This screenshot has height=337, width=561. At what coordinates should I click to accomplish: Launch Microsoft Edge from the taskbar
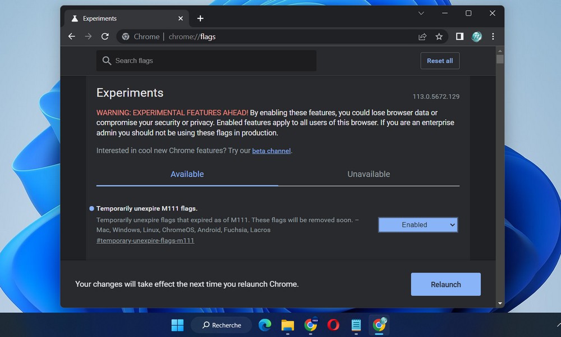coord(265,325)
